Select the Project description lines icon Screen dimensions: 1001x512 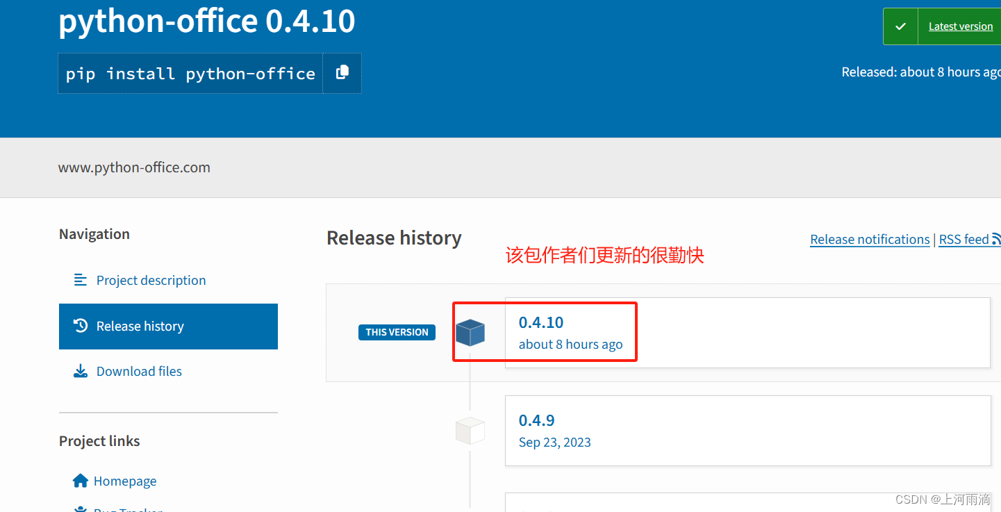[81, 279]
